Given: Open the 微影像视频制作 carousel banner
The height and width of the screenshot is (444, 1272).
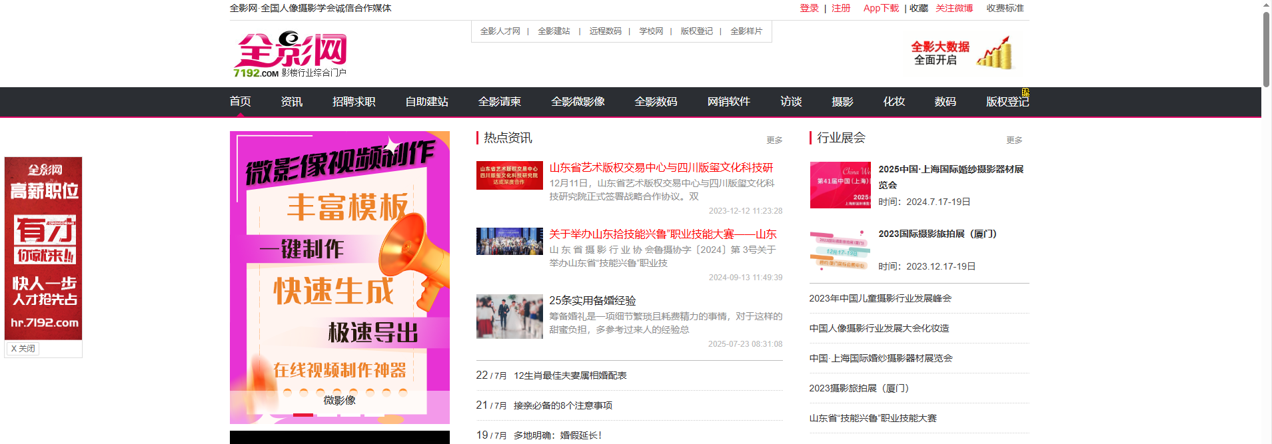Looking at the screenshot, I should click(340, 277).
